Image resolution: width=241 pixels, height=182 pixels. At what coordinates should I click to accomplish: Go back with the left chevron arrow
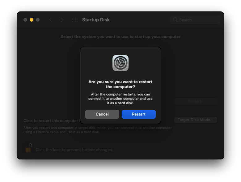51,20
